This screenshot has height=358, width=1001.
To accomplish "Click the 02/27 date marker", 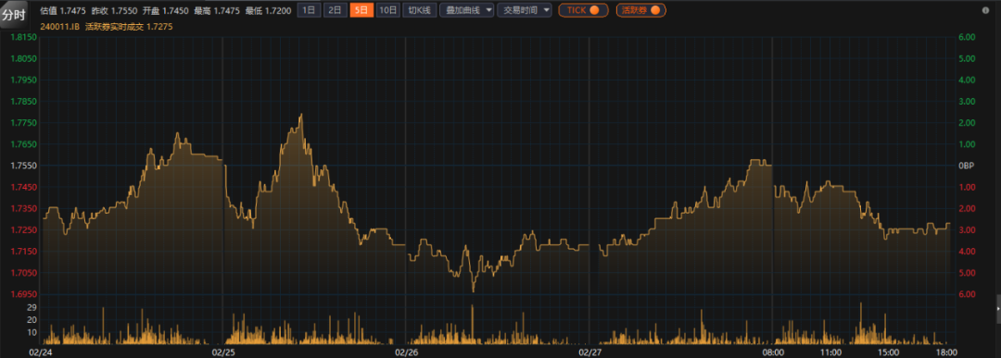I will coord(589,352).
